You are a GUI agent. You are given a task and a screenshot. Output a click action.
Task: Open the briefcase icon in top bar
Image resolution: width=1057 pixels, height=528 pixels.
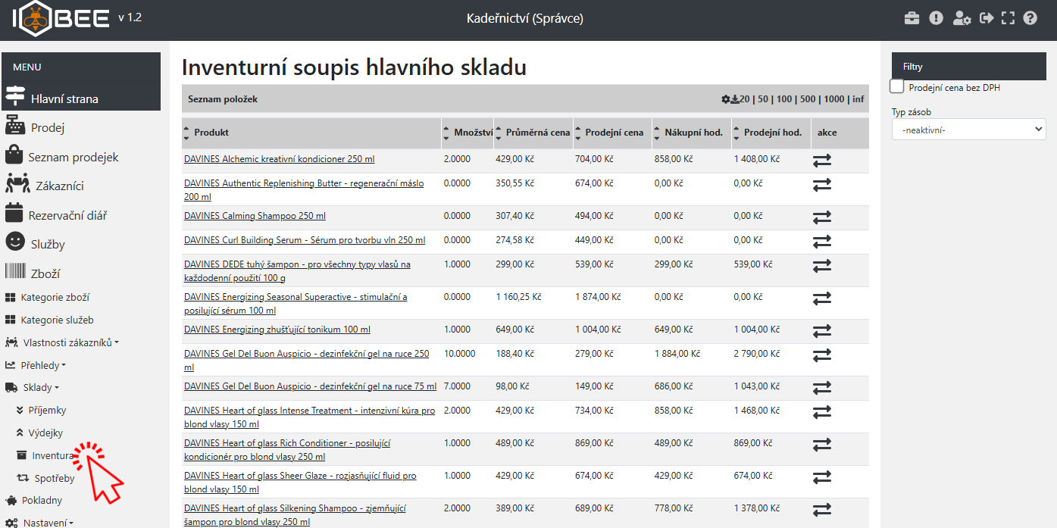coord(912,18)
